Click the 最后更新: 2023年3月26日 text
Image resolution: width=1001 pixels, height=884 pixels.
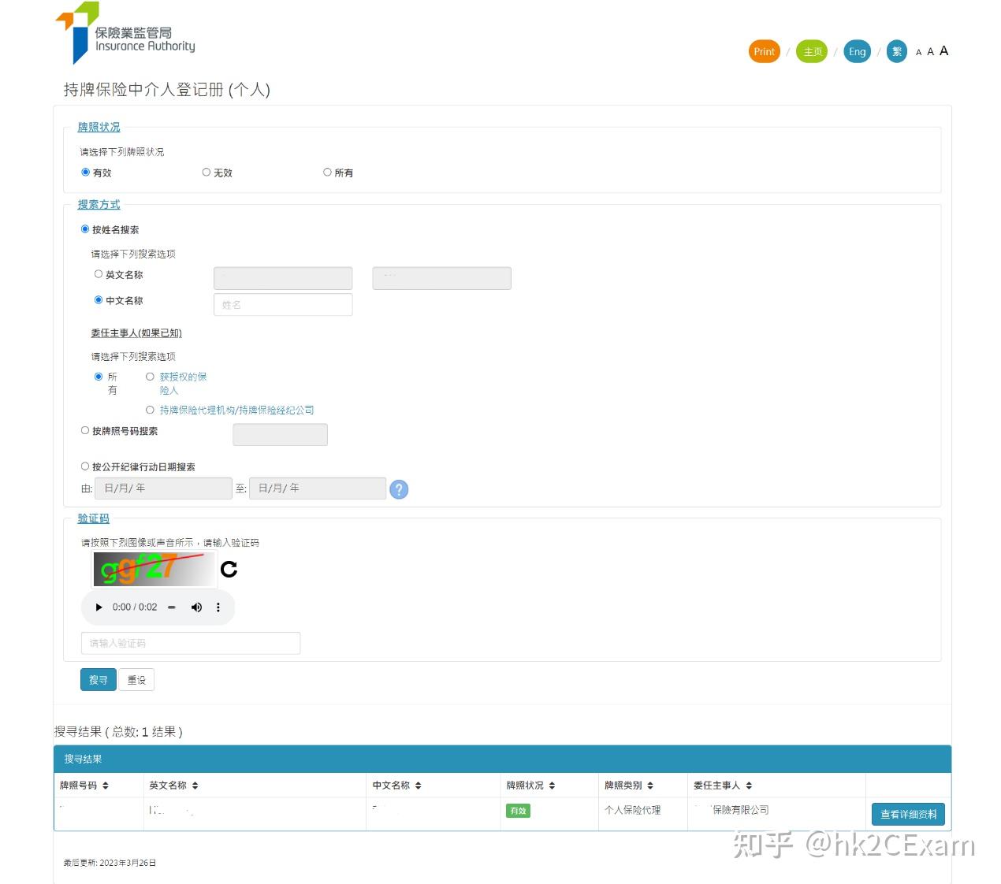(110, 863)
